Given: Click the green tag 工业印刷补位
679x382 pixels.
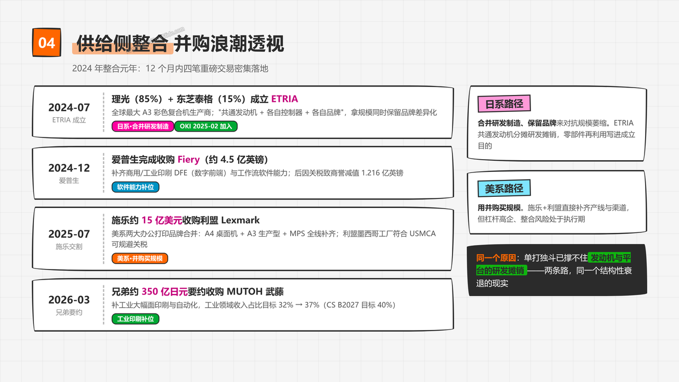Looking at the screenshot, I should click(x=135, y=319).
